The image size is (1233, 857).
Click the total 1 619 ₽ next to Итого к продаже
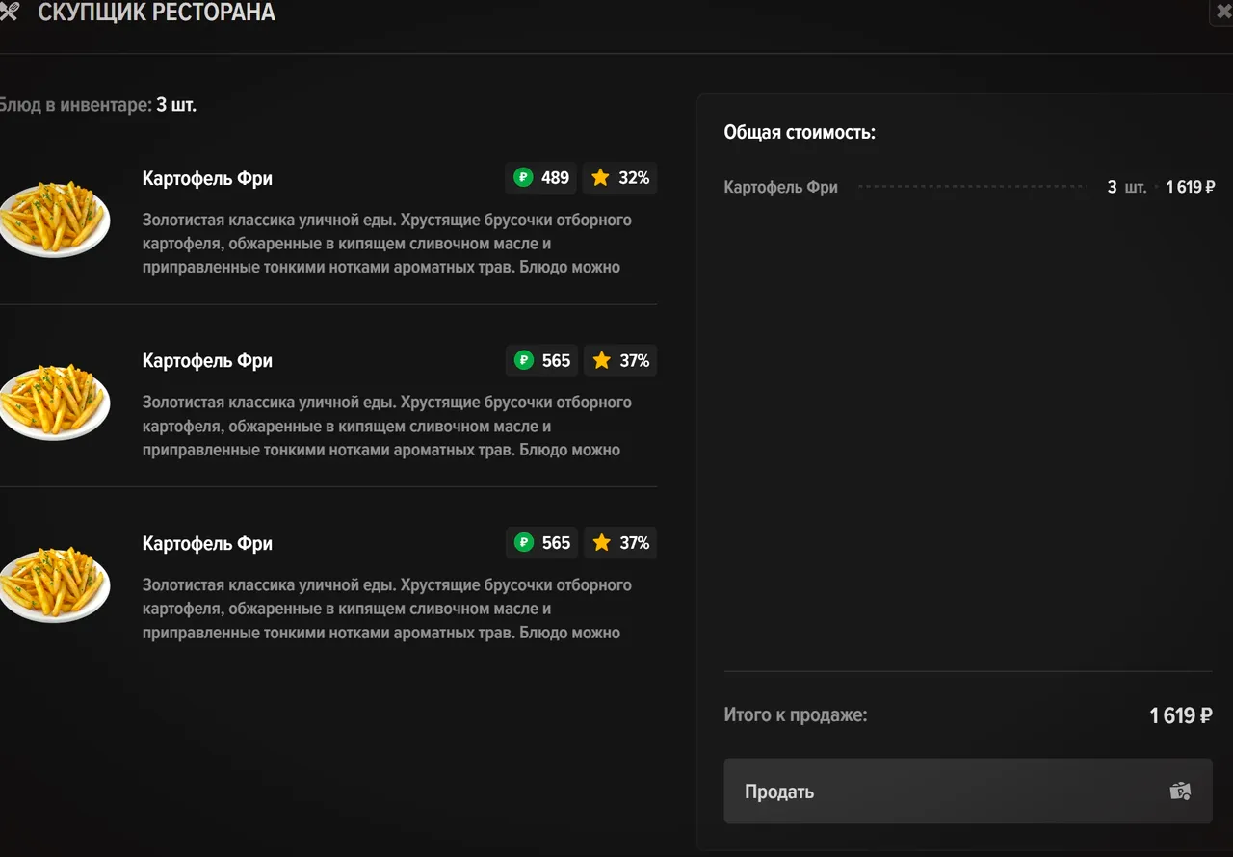pyautogui.click(x=1181, y=715)
